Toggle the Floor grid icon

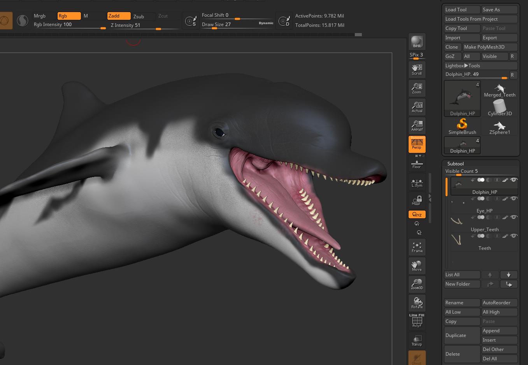click(417, 164)
